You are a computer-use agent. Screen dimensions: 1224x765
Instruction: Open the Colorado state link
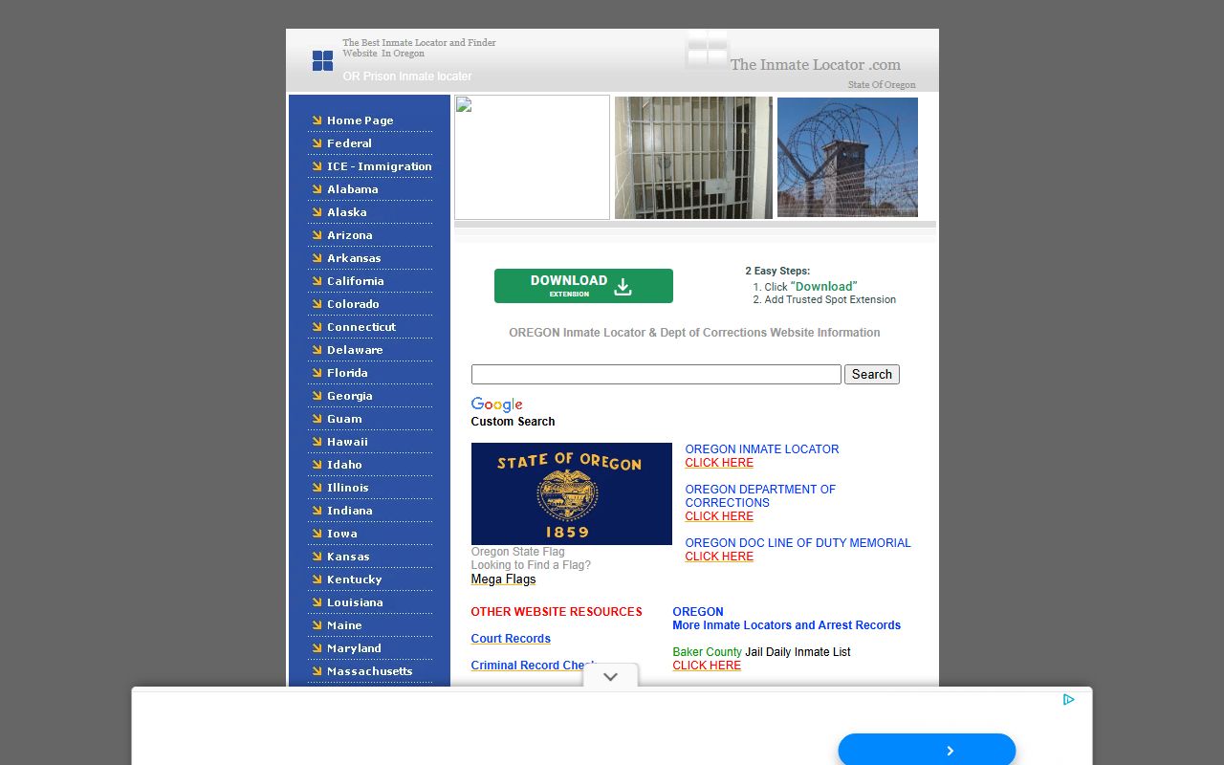point(353,304)
